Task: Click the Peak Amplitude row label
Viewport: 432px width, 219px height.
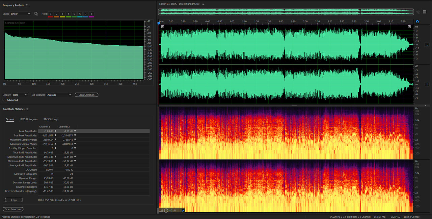Action: click(x=28, y=131)
